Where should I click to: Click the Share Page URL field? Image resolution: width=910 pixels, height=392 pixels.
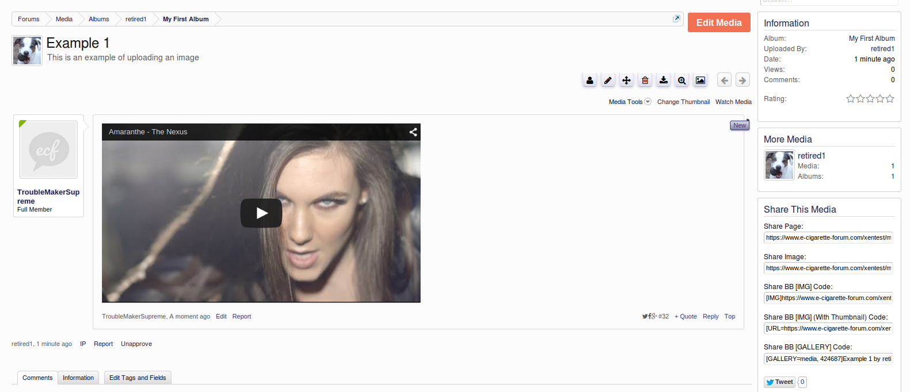pyautogui.click(x=828, y=237)
